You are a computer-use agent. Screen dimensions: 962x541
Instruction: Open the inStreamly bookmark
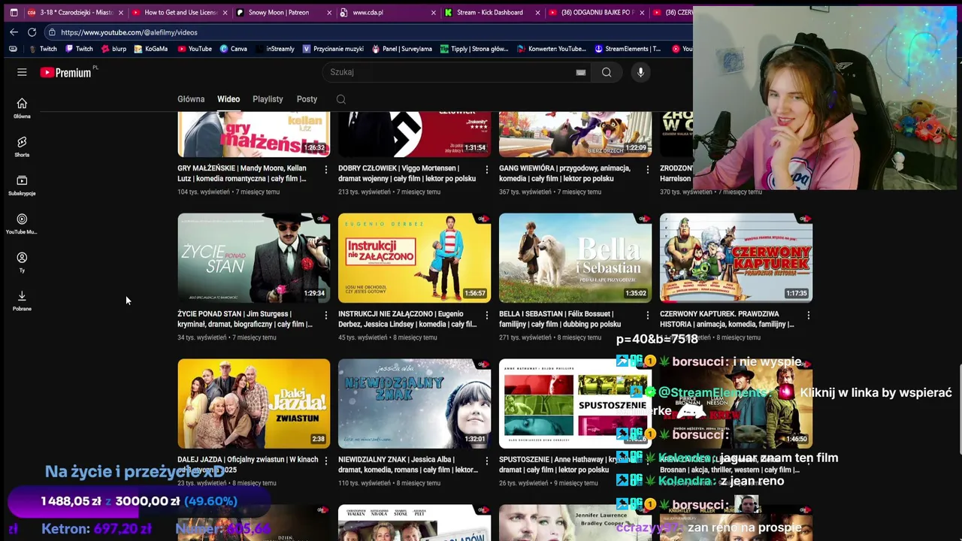pyautogui.click(x=274, y=49)
